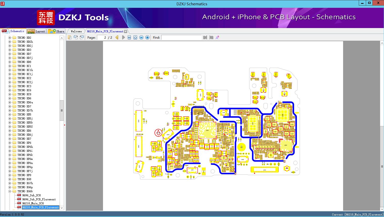Click the document view scrollbar thumb
The image size is (384, 217).
(382, 166)
